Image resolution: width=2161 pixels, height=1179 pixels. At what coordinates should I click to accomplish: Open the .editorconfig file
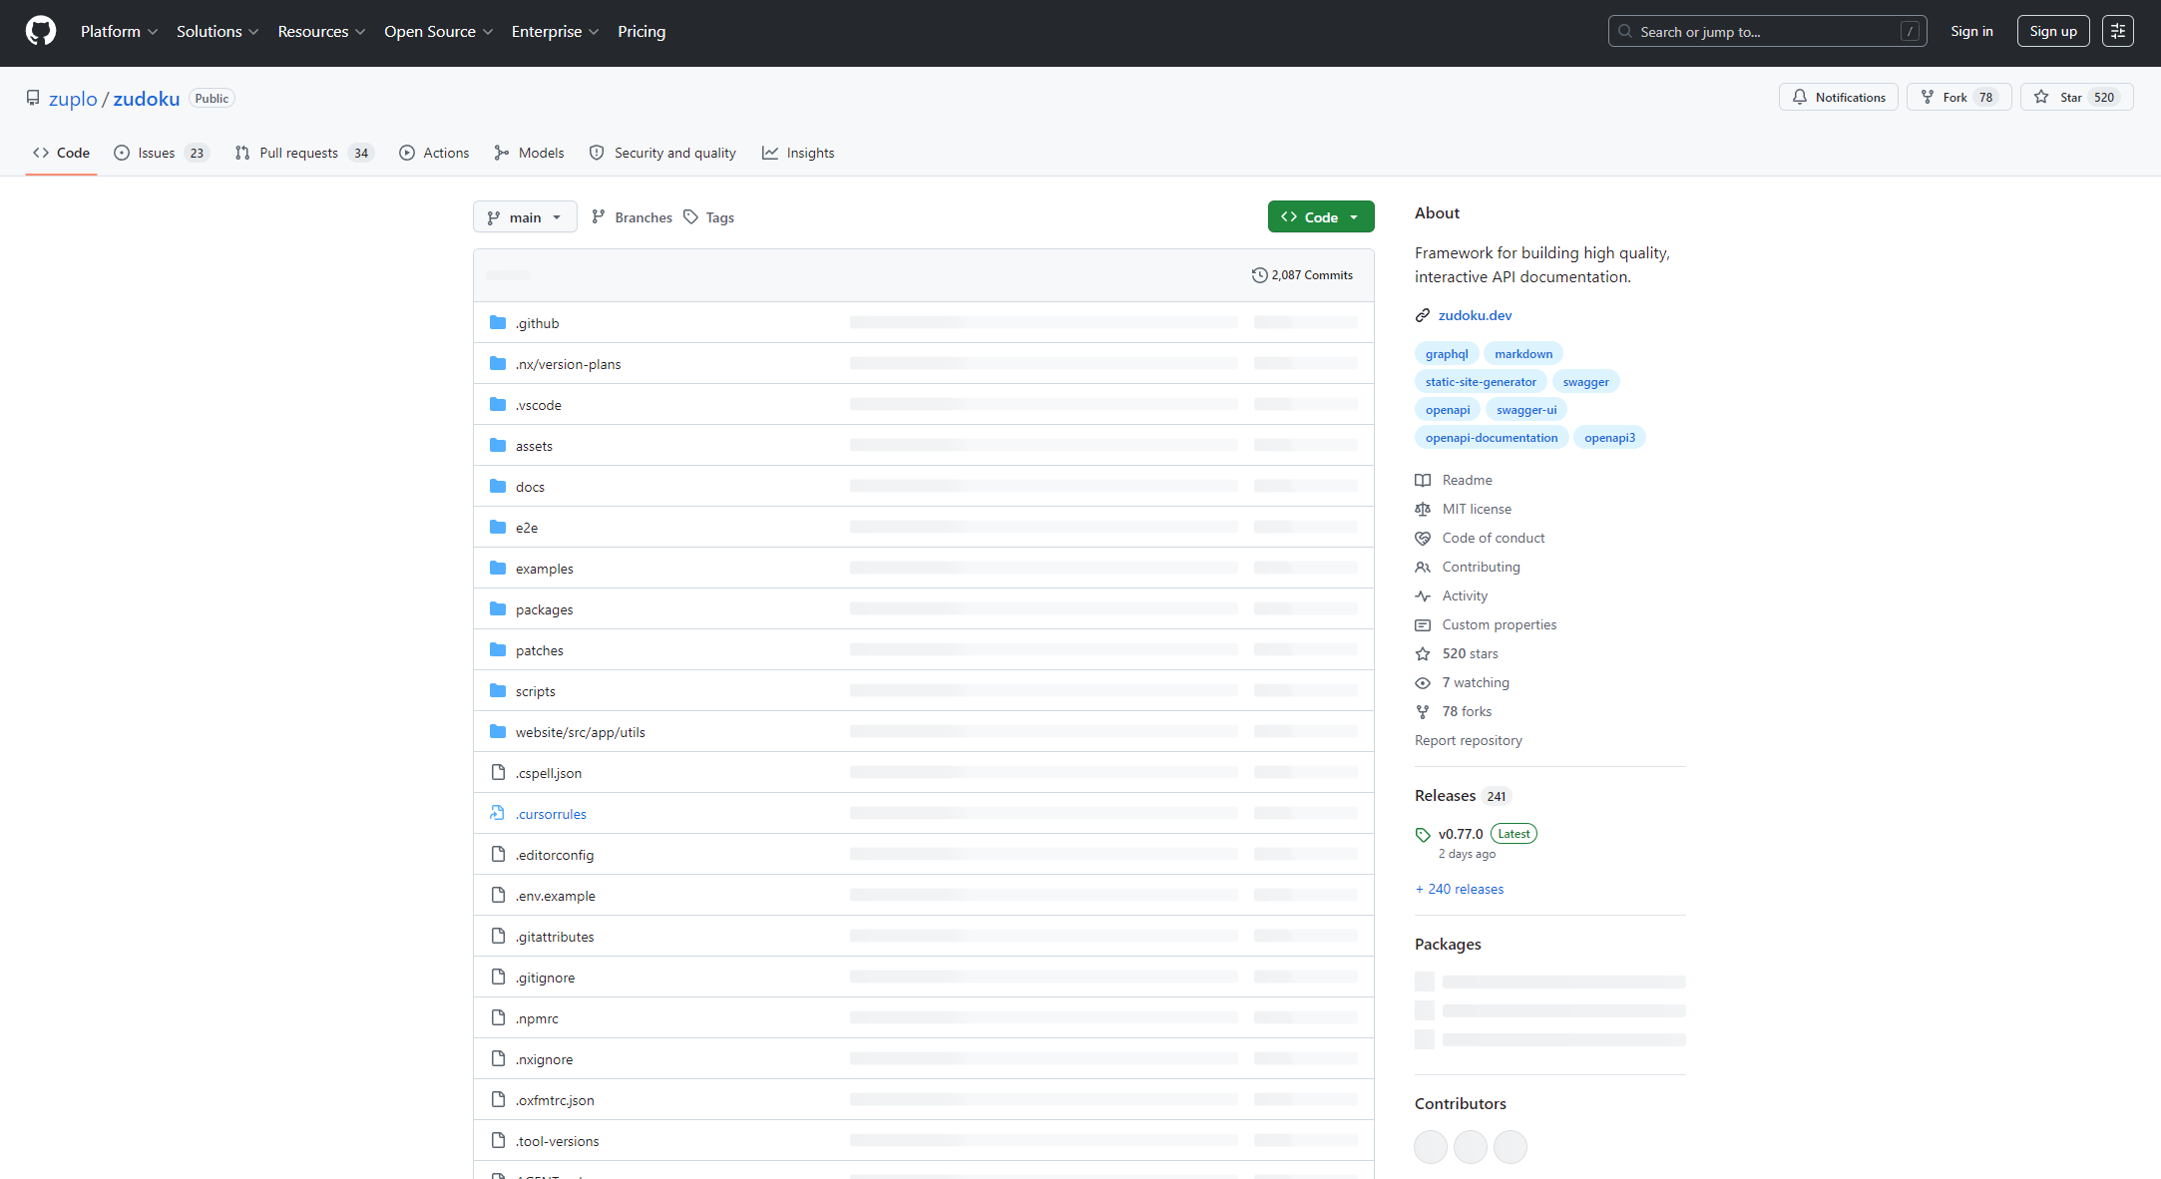pos(555,855)
